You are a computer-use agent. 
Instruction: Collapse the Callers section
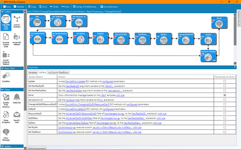click(2, 11)
